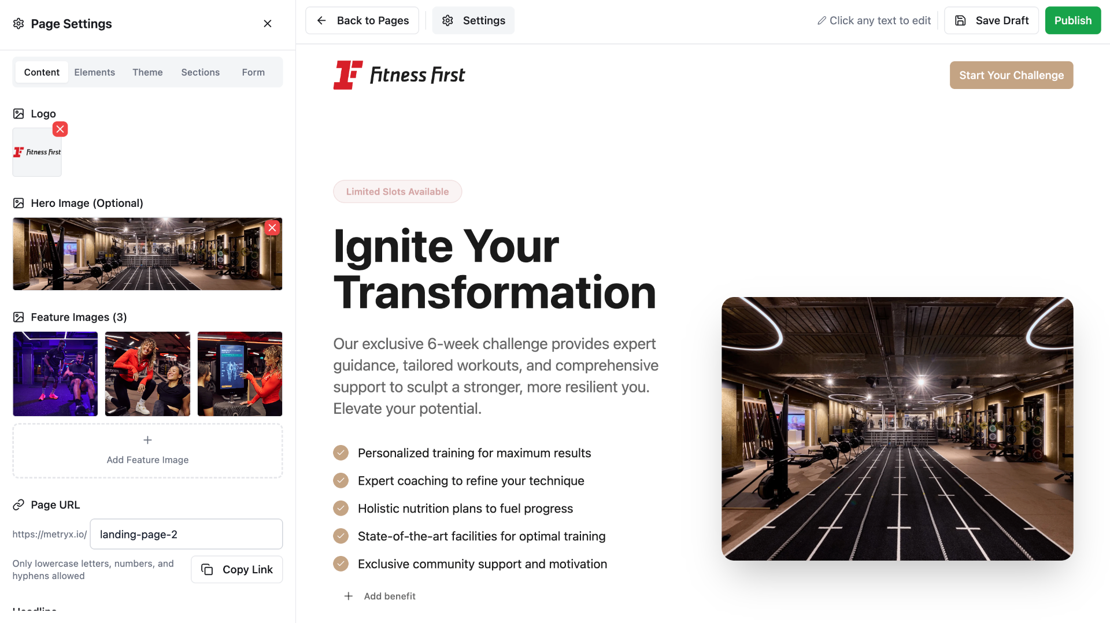Select the first purple-lit feature image thumbnail
Viewport: 1110px width, 623px height.
click(x=55, y=374)
